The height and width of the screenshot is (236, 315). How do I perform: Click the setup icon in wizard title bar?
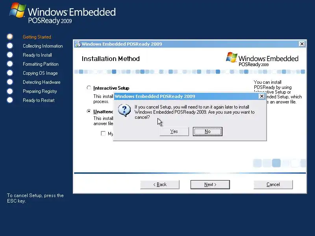tap(78, 44)
